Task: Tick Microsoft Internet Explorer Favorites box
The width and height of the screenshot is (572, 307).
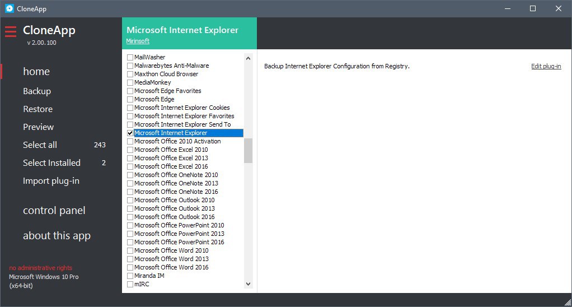Action: (130, 116)
